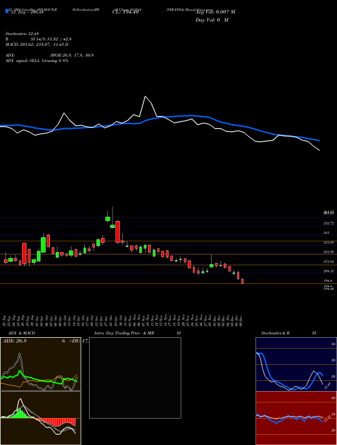Click the blue 12-day SMA legend square

click(x=7, y=11)
